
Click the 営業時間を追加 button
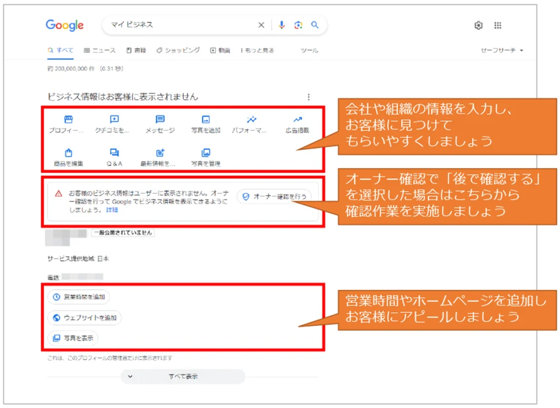[79, 297]
